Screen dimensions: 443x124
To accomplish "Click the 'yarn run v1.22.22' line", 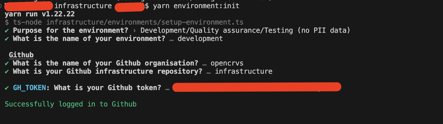I will click(x=40, y=14).
